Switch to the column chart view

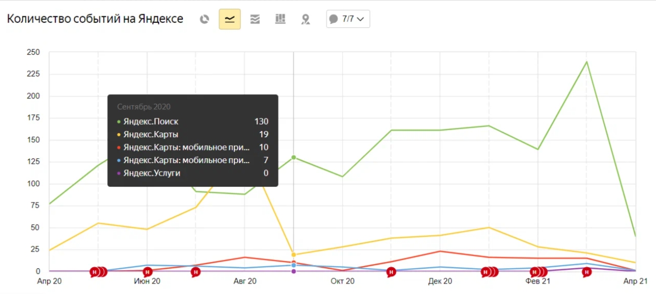(280, 19)
